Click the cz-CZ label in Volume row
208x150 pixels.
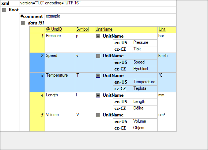(122, 128)
